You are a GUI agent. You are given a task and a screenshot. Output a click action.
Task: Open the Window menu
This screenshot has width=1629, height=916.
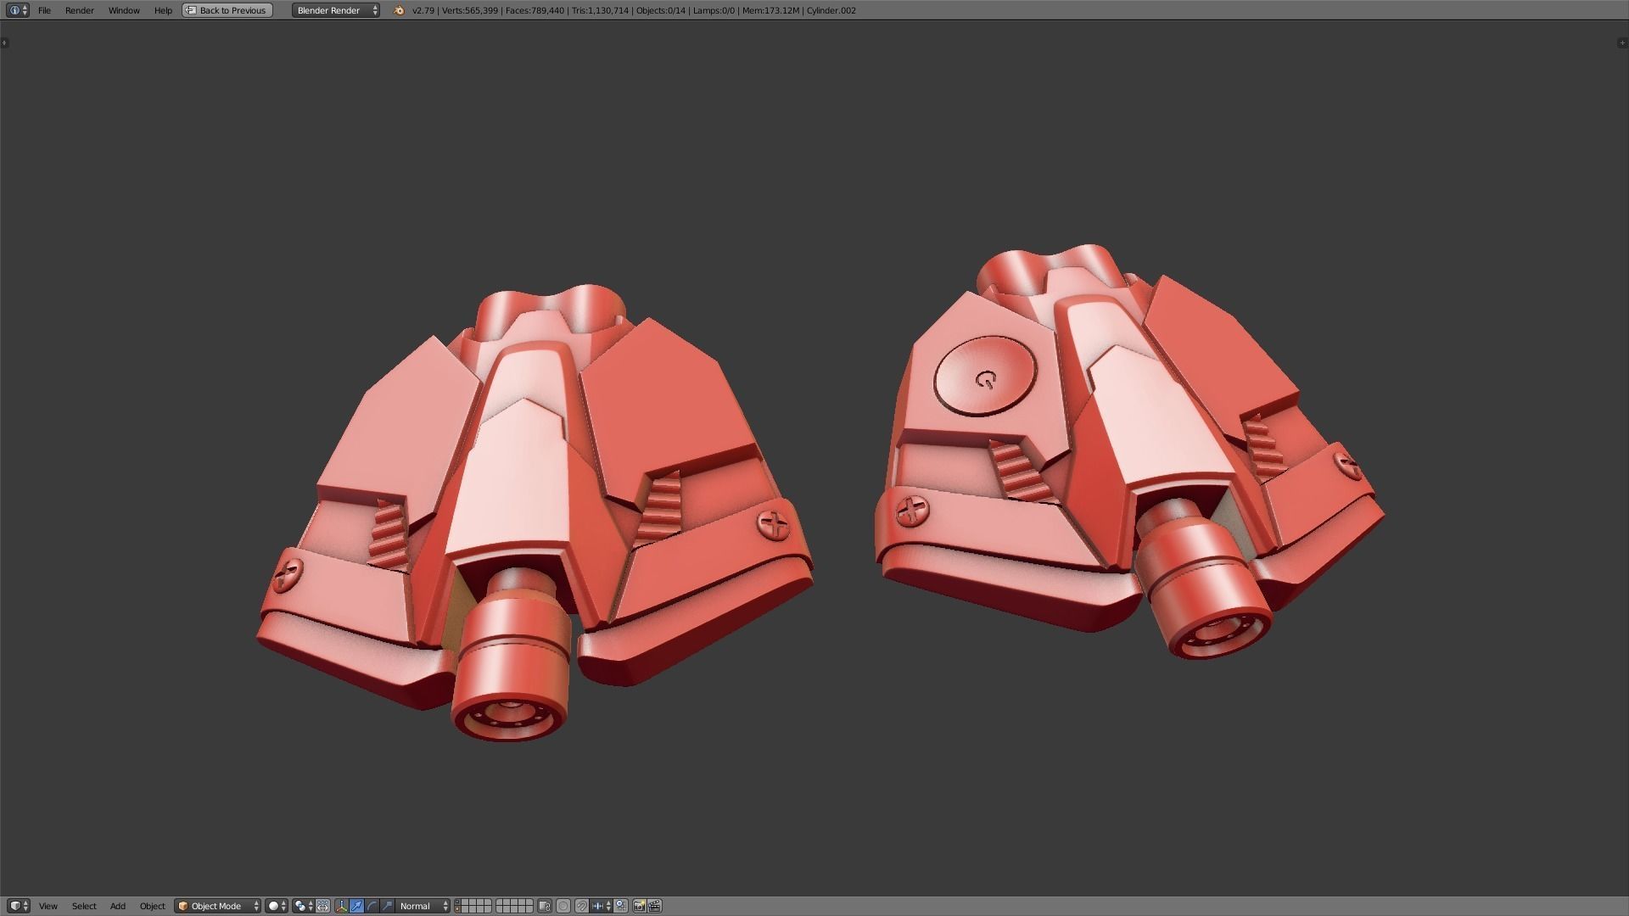click(124, 10)
